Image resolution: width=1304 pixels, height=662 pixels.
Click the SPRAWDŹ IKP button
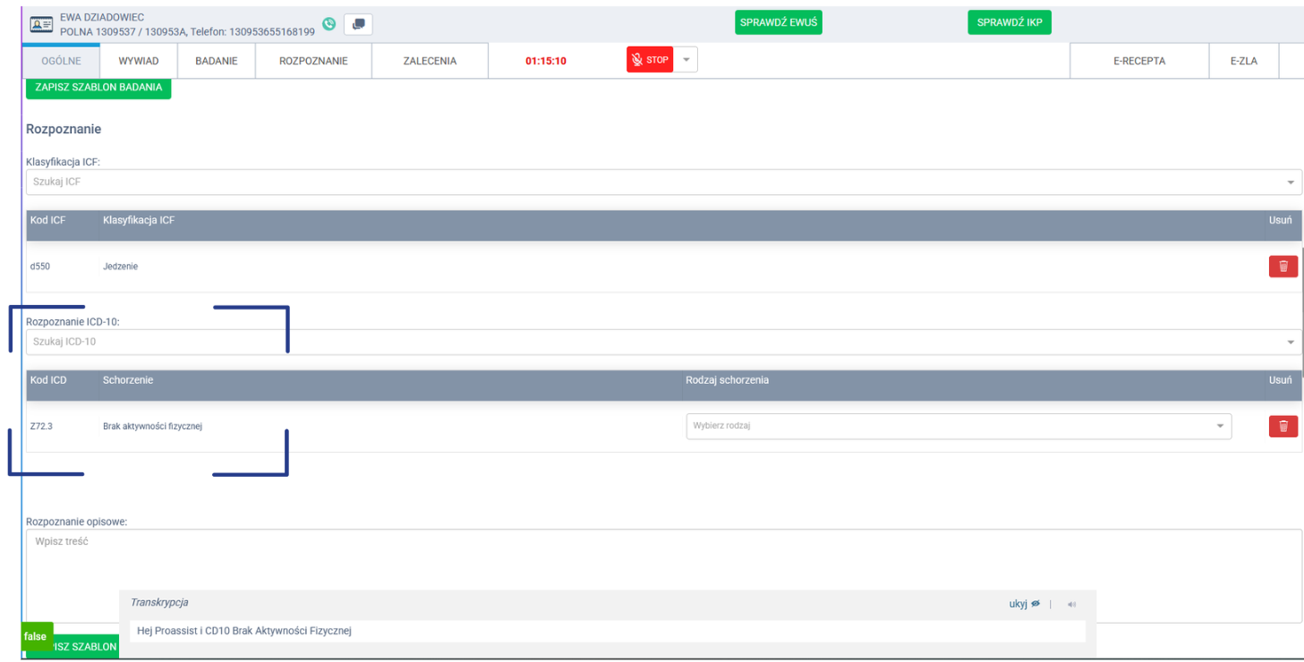point(1009,22)
